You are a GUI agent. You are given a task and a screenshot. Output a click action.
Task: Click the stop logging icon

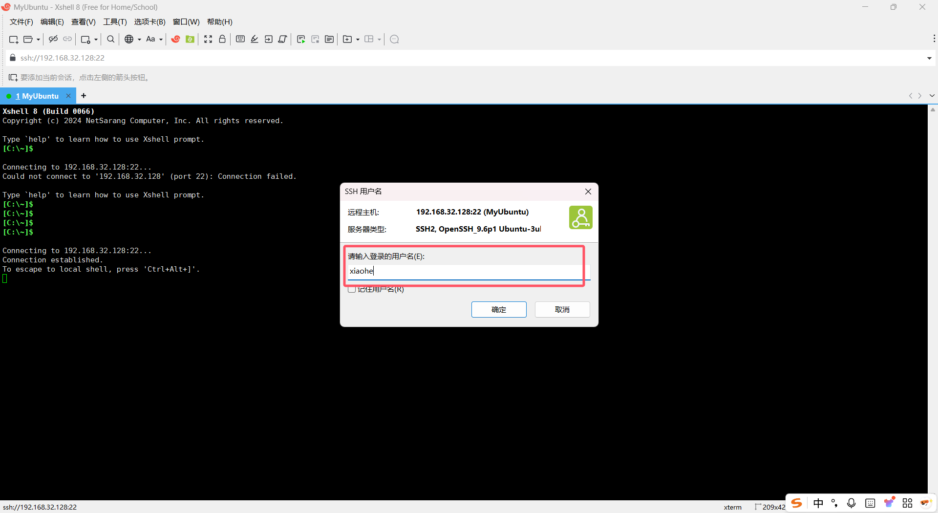(315, 39)
